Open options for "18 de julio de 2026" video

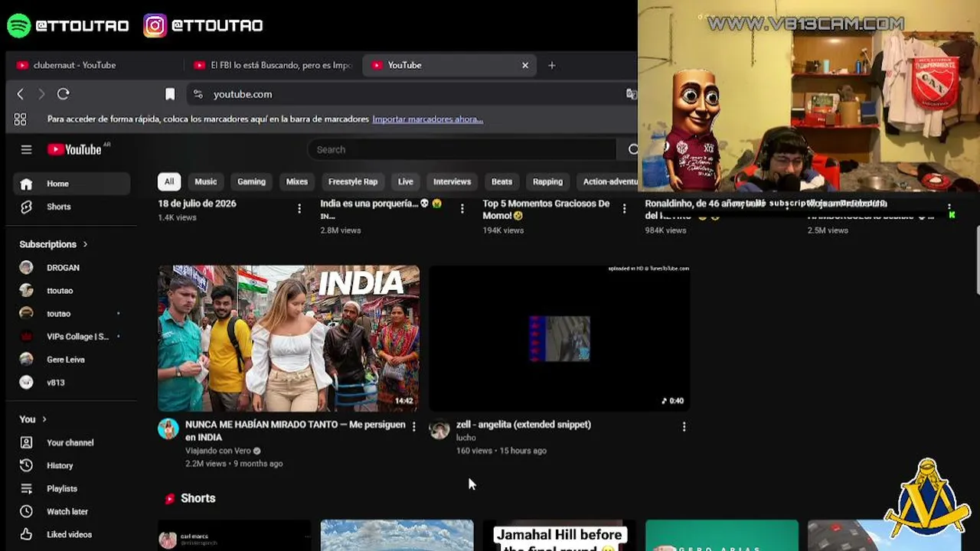[299, 208]
